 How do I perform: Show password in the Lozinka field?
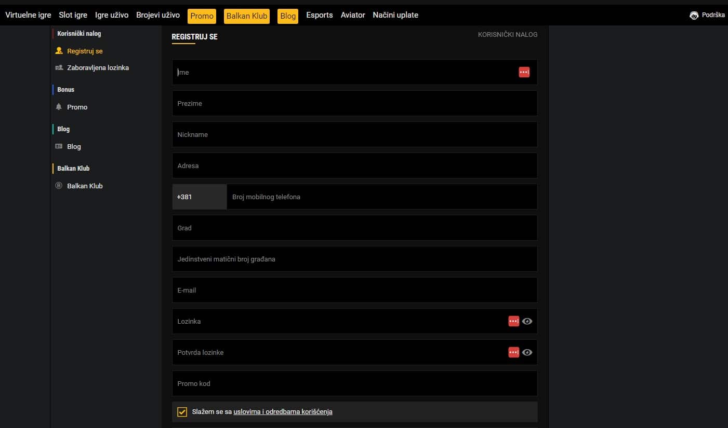pos(527,321)
